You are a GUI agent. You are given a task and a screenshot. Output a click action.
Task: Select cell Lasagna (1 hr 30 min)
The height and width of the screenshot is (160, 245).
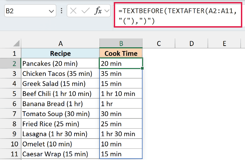pyautogui.click(x=60, y=134)
